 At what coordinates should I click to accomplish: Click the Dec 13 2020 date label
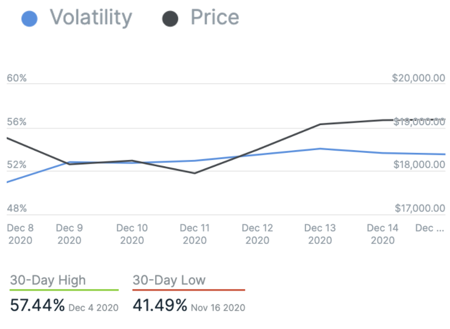(x=320, y=234)
